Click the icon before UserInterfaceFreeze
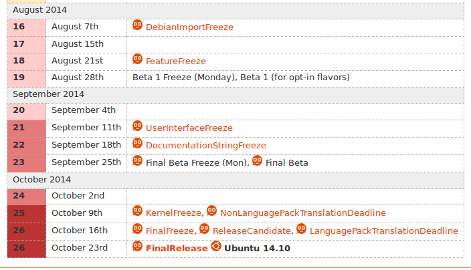The height and width of the screenshot is (270, 471). click(138, 126)
